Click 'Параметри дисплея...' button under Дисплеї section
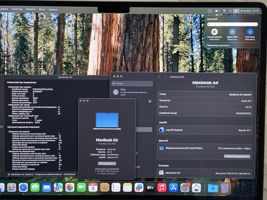Screen dimensions: 267x200 point(237,156)
